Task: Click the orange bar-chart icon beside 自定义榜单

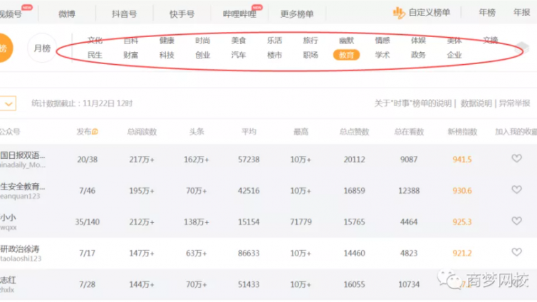Action: (x=399, y=13)
